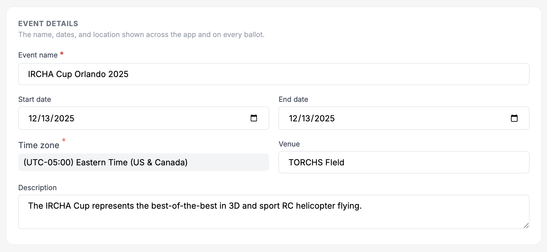Open the Start date calendar picker icon

[x=254, y=118]
